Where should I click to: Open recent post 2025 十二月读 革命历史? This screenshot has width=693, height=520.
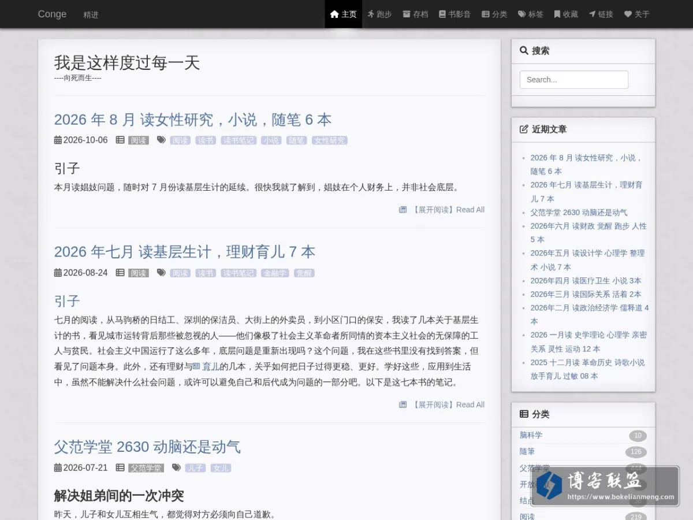[x=587, y=369]
